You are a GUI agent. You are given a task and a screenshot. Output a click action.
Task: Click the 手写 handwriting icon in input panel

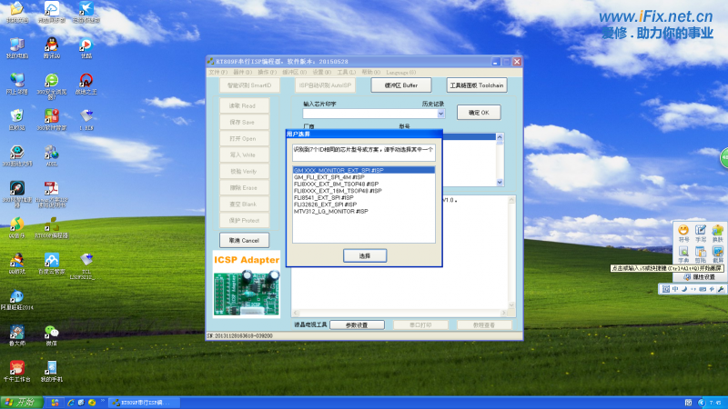pyautogui.click(x=700, y=234)
